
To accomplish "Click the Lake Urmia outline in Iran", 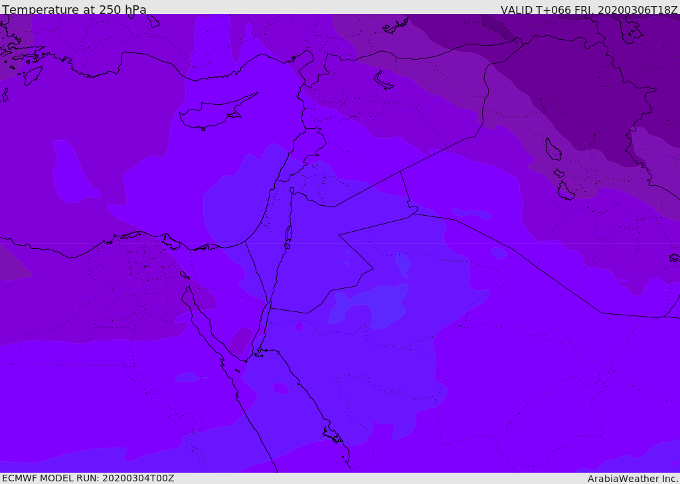I will [x=631, y=29].
